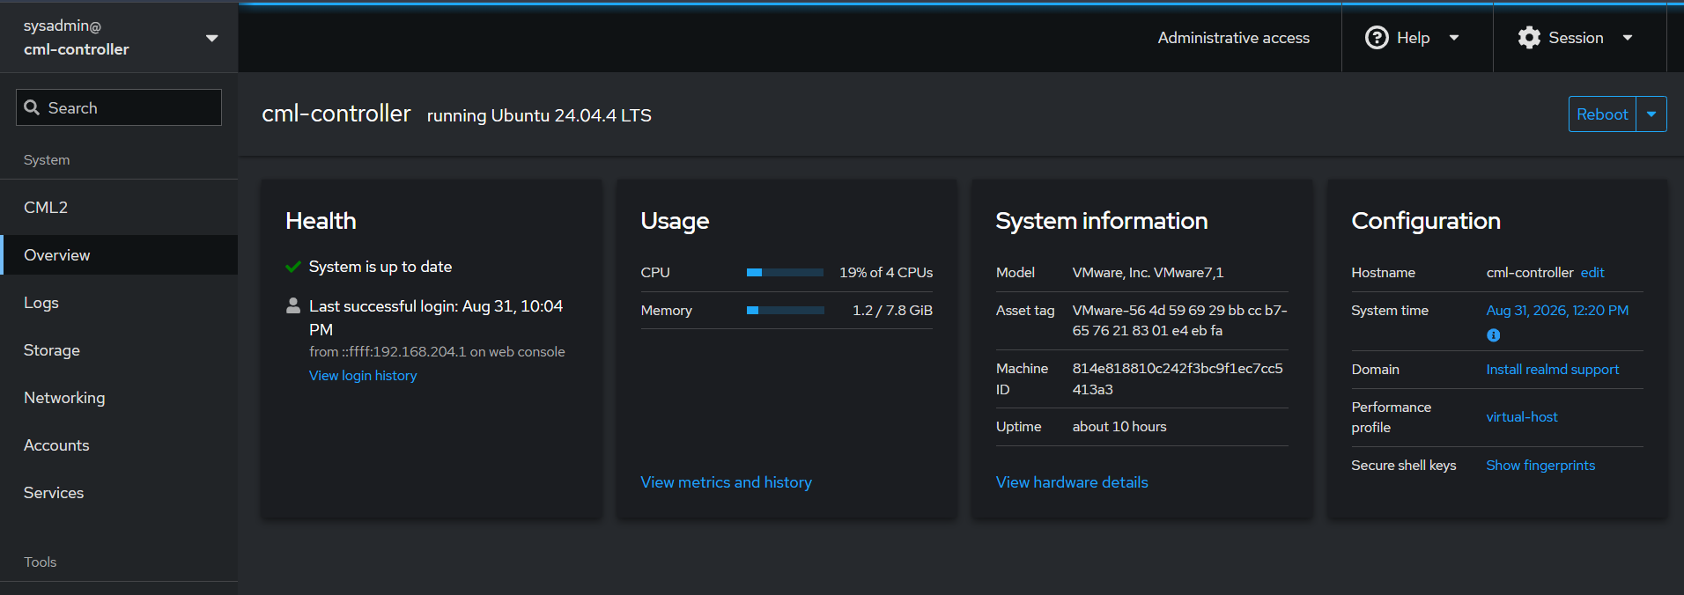The width and height of the screenshot is (1684, 595).
Task: Select Overview in the sidebar
Action: point(119,255)
